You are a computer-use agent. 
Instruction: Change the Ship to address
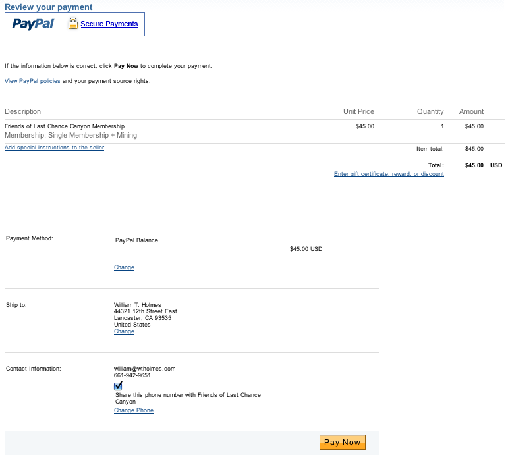click(124, 331)
